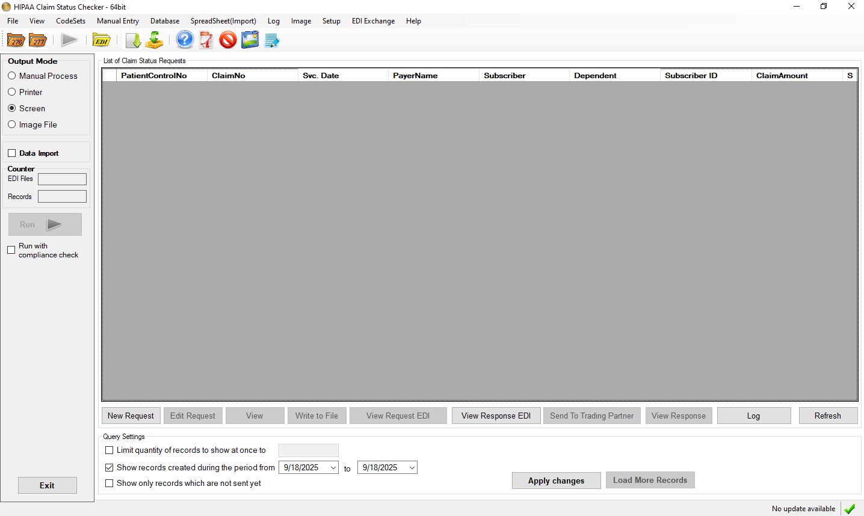Viewport: 864px width, 516px height.
Task: Click the record quantity limit field
Action: tap(309, 450)
